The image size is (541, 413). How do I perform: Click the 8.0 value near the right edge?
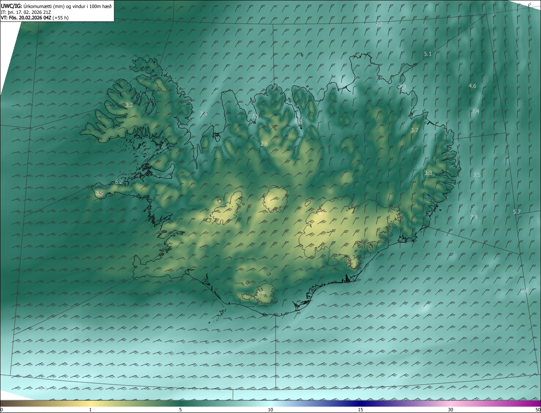(x=525, y=291)
